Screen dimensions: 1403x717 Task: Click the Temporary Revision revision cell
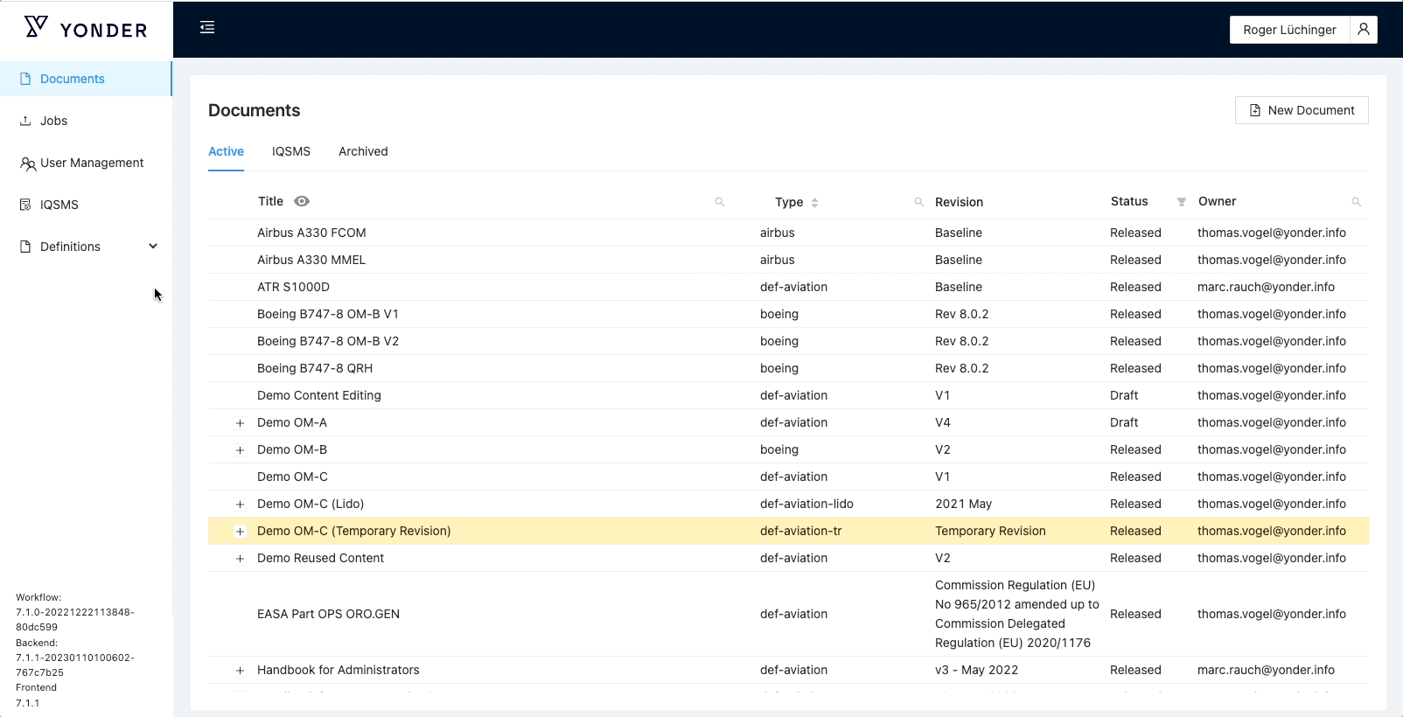pos(990,531)
